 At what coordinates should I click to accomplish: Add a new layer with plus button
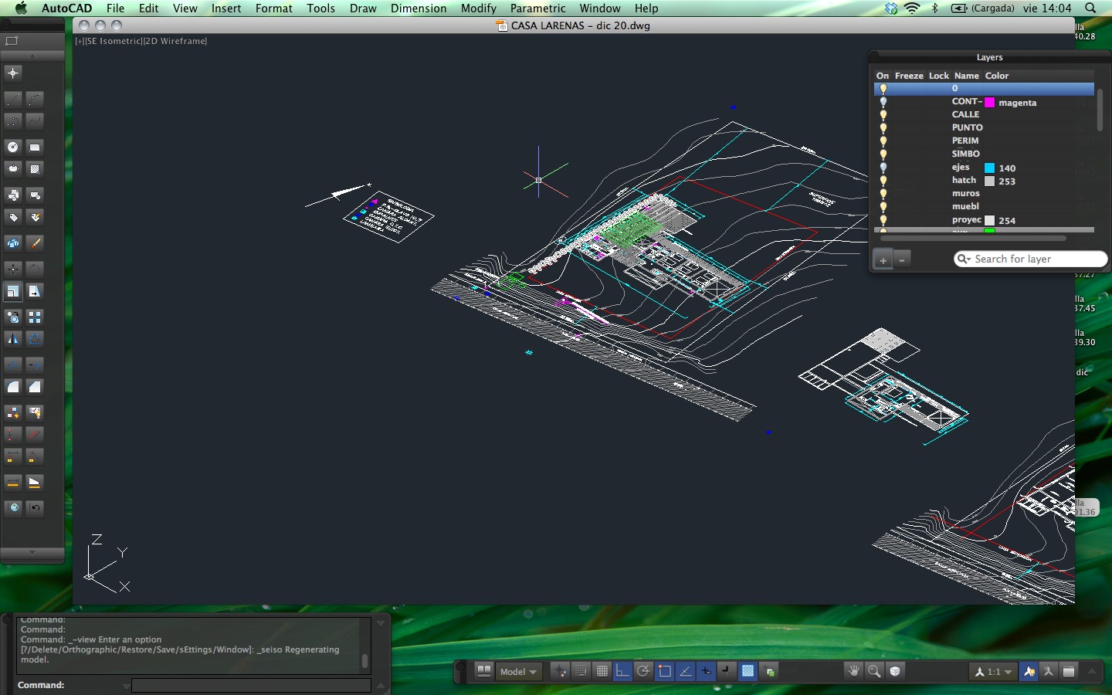coord(883,260)
